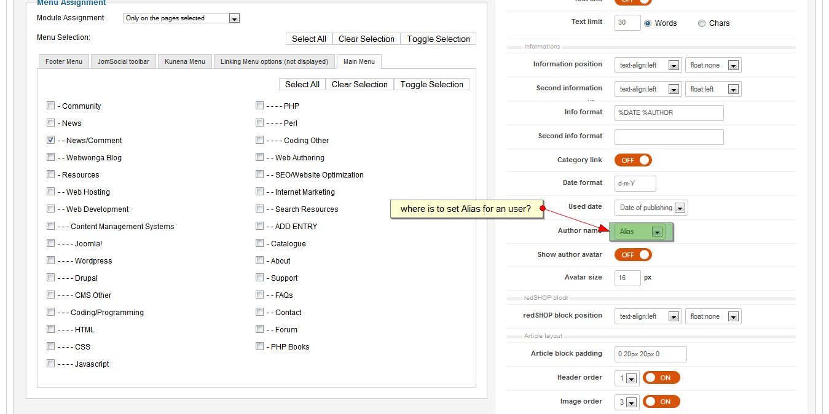Tick the Joomla! menu item checkbox

51,243
